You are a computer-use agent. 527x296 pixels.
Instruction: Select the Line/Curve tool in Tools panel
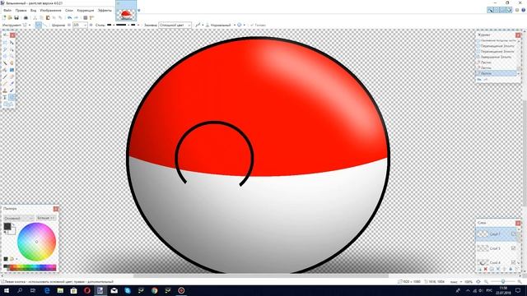(12, 97)
